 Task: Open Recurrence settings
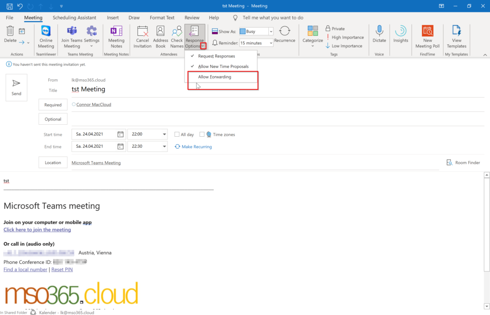click(285, 34)
